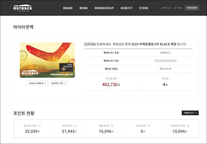Click arrow icon next to 이월 포인트
Viewport: 207px width, 144px height.
[x=112, y=126]
